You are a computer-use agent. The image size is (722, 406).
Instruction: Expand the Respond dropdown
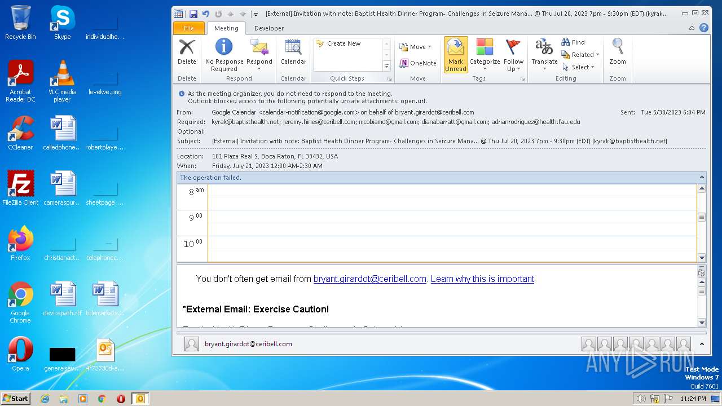point(259,69)
